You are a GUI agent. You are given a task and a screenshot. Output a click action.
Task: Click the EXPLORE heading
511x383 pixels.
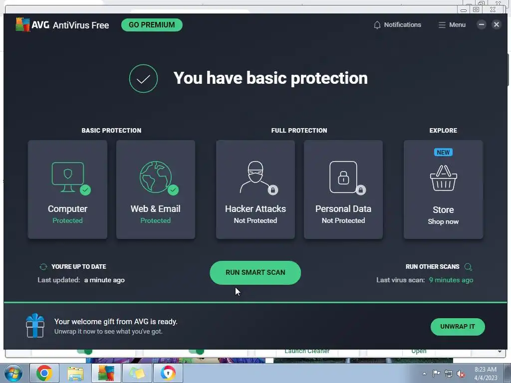pos(443,130)
